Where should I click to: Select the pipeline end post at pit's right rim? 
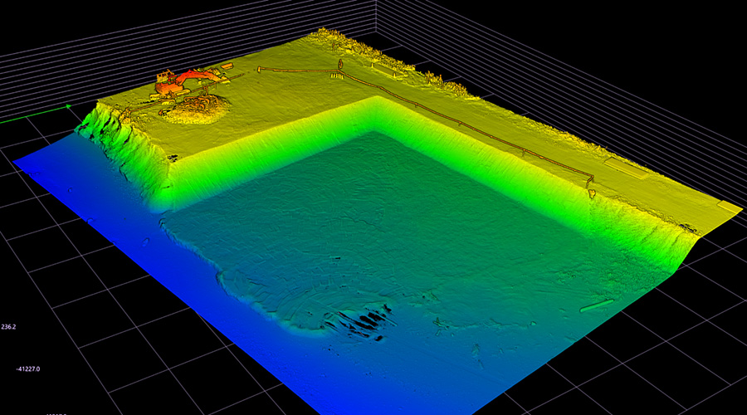point(590,180)
